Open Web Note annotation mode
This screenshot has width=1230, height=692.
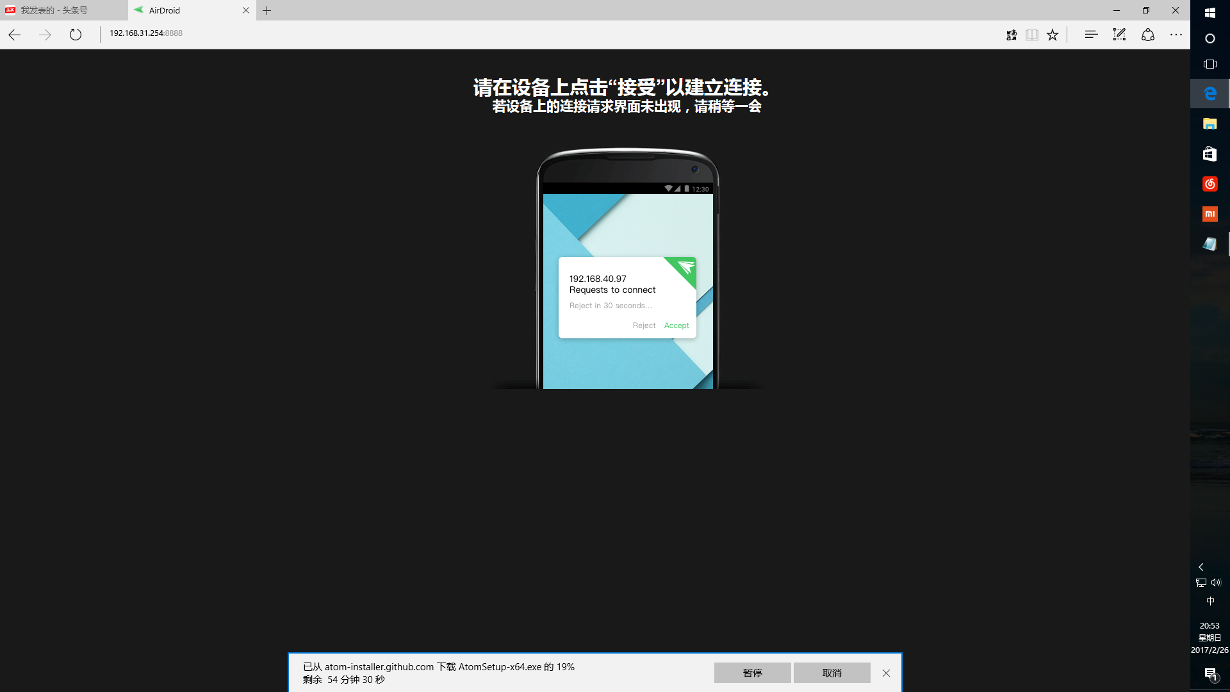point(1119,35)
